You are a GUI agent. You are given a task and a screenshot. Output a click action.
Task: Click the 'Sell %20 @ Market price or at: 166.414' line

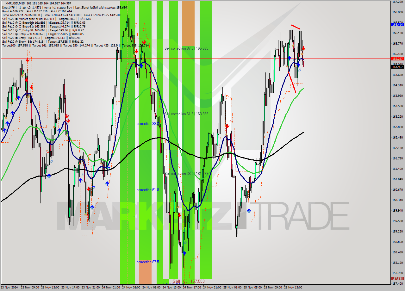47,19
